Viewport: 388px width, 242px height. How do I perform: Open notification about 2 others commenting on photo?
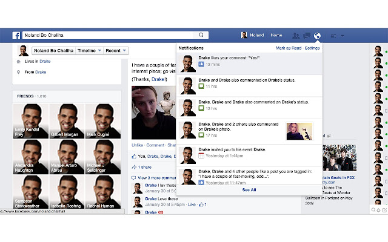point(249,131)
